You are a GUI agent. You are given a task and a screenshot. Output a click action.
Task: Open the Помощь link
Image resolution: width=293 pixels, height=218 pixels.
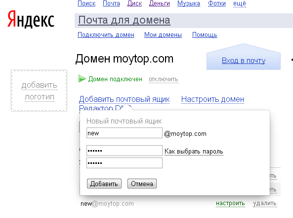[205, 35]
